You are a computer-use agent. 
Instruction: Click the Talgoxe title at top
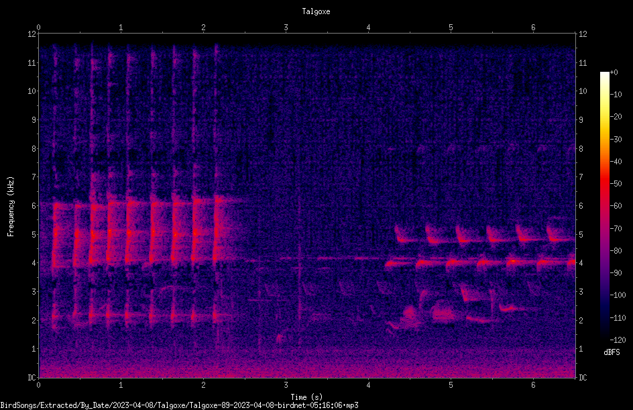316,11
